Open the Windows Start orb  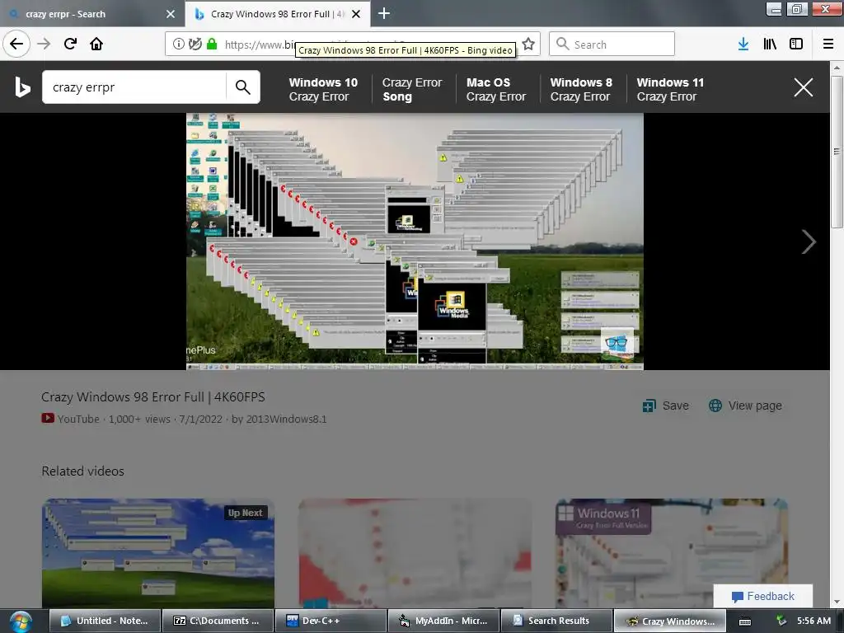pos(21,621)
